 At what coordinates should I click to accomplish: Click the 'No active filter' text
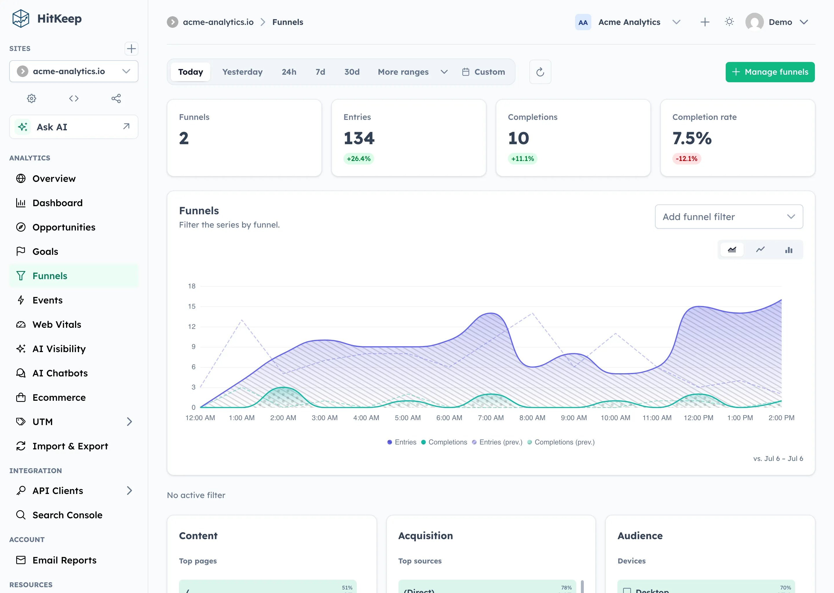click(x=196, y=495)
